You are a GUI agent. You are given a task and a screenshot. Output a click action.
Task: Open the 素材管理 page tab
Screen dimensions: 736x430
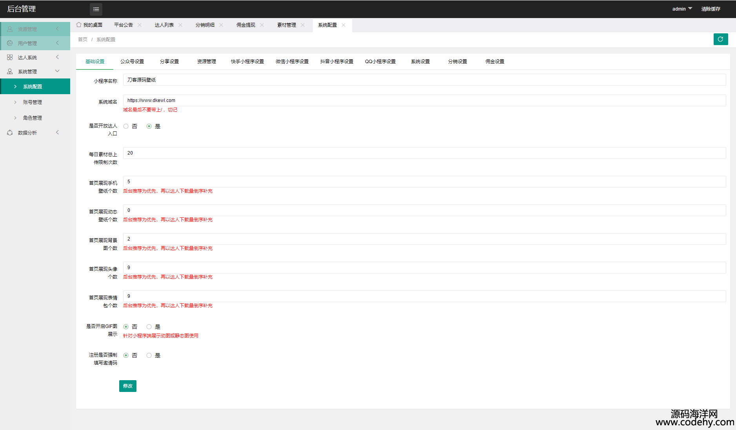click(287, 25)
